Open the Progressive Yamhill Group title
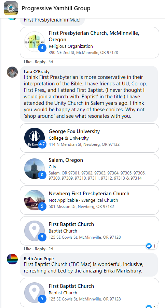 pyautogui.click(x=56, y=8)
